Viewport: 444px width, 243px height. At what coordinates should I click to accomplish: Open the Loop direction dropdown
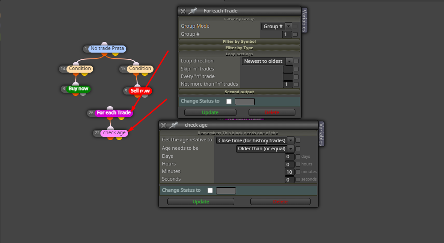click(x=267, y=61)
